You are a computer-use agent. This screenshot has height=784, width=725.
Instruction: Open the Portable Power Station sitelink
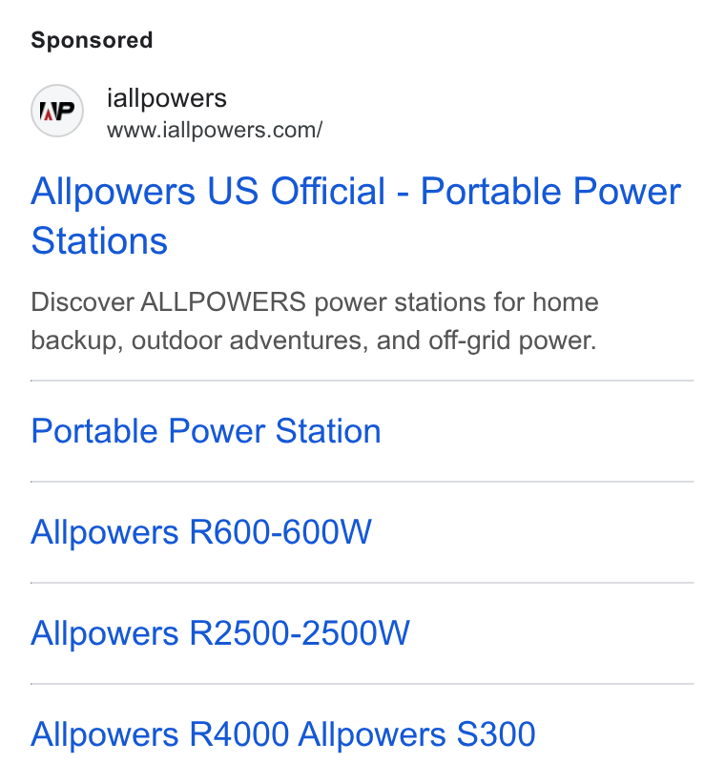206,431
